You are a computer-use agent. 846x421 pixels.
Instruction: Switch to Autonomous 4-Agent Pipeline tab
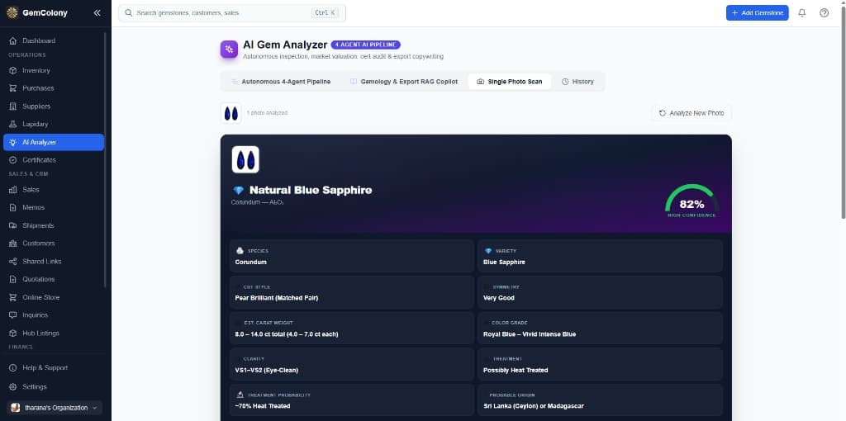click(281, 82)
